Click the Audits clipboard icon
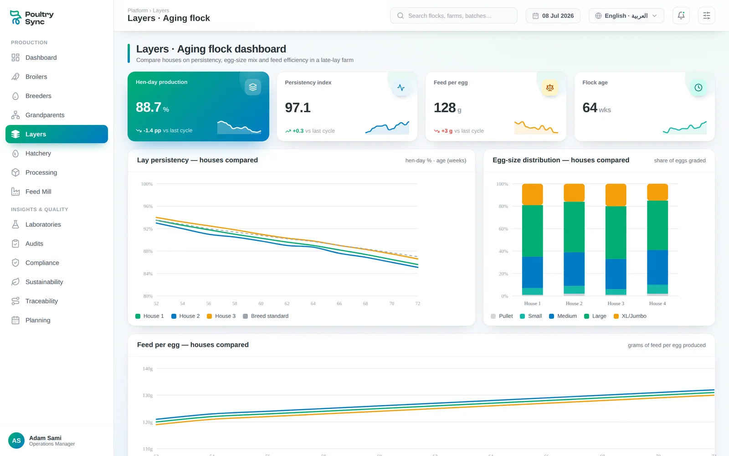The height and width of the screenshot is (456, 729). (15, 244)
